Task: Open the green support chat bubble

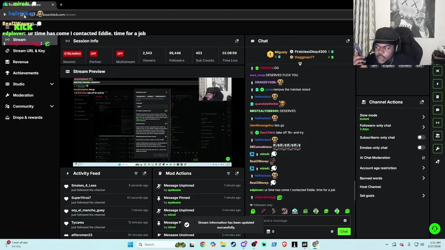Action: [x=435, y=228]
